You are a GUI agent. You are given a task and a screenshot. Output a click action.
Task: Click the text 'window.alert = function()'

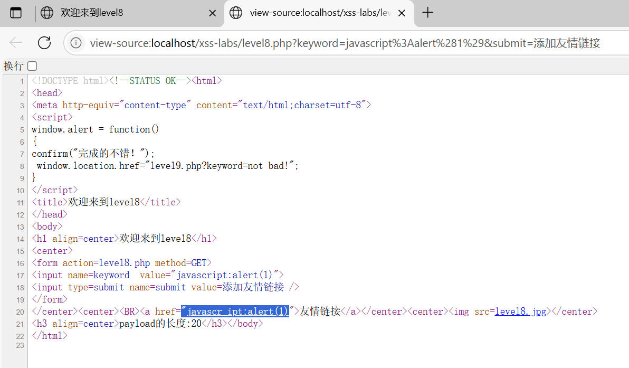point(96,129)
